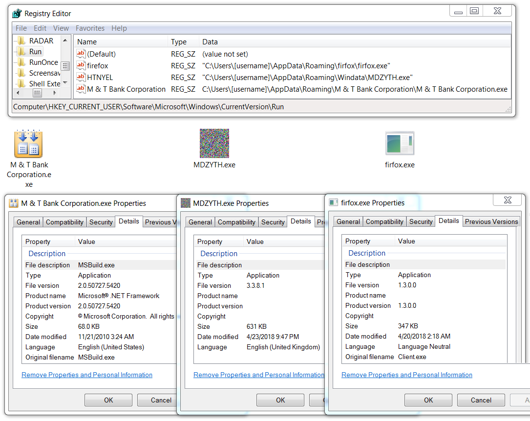The image size is (530, 421).
Task: Open General tab in firfox.exe Properties
Action: [348, 221]
